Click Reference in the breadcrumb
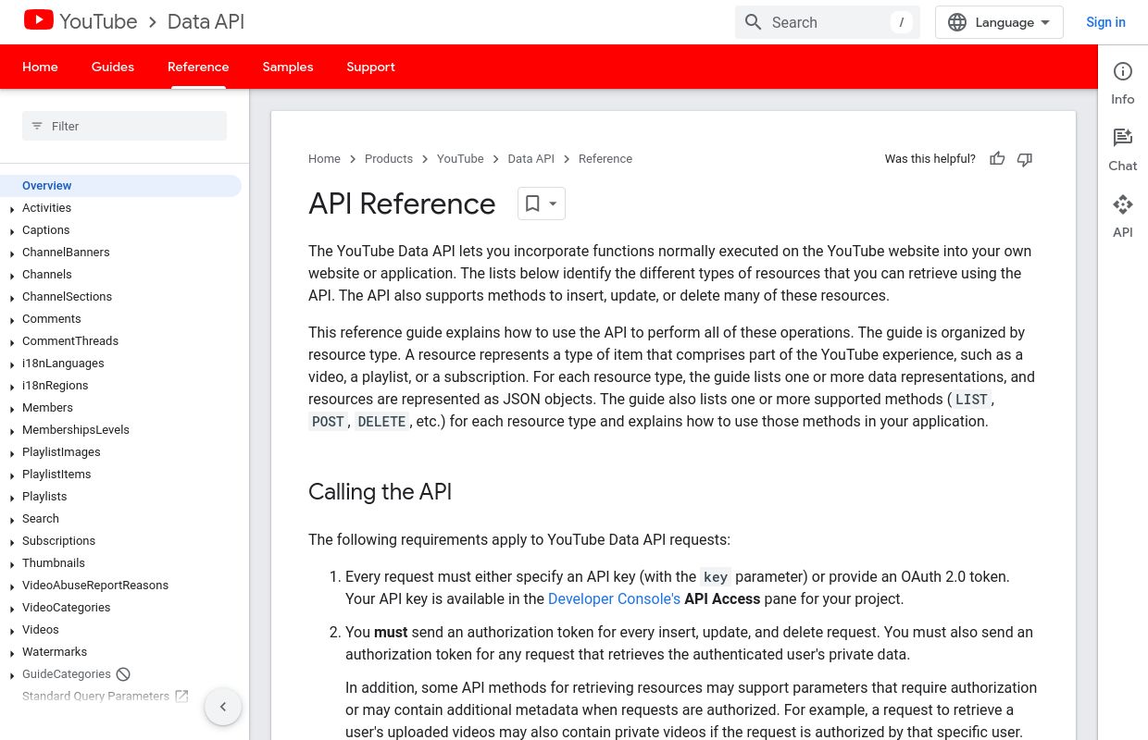The height and width of the screenshot is (740, 1148). 605,159
